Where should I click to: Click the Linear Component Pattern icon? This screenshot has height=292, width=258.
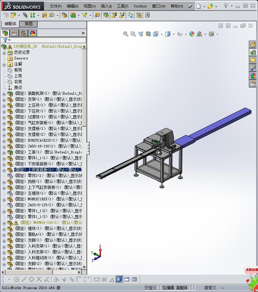point(33,15)
